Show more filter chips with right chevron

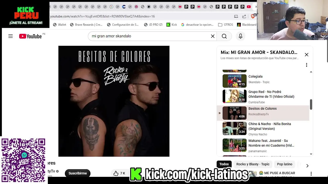pos(307,166)
